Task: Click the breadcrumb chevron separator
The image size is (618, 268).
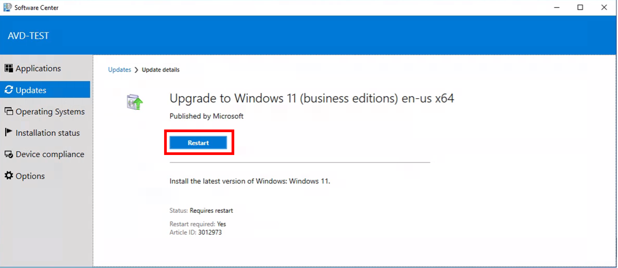Action: [x=136, y=70]
